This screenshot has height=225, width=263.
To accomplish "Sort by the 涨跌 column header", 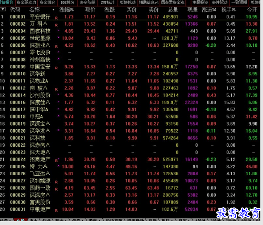I will (x=110, y=10).
